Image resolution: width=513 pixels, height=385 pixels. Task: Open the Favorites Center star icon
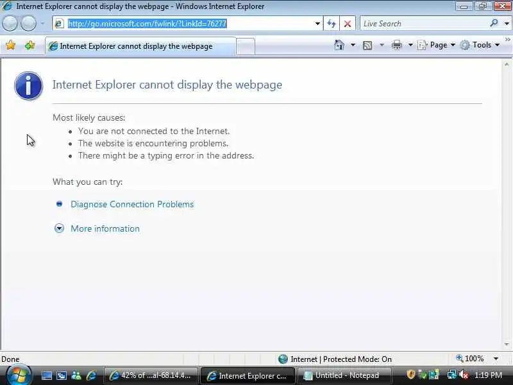(x=10, y=45)
